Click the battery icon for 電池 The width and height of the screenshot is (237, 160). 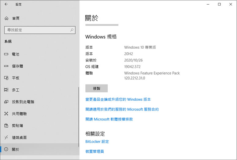coord(6,54)
